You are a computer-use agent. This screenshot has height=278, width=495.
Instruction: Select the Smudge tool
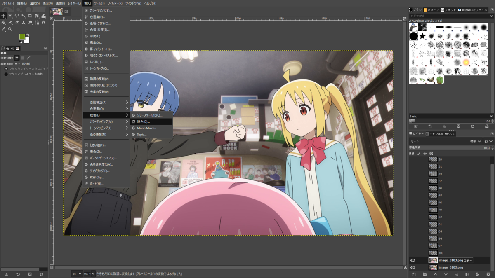[30, 22]
